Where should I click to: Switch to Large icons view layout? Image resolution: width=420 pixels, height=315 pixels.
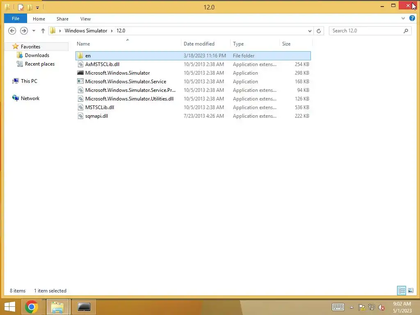click(x=410, y=290)
